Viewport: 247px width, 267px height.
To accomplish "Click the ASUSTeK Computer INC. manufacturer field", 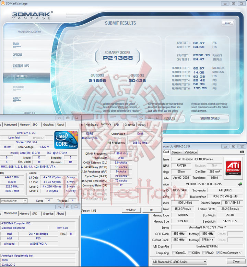I will (38, 223).
